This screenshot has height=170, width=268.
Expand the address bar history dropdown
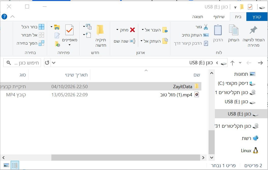tap(54, 63)
